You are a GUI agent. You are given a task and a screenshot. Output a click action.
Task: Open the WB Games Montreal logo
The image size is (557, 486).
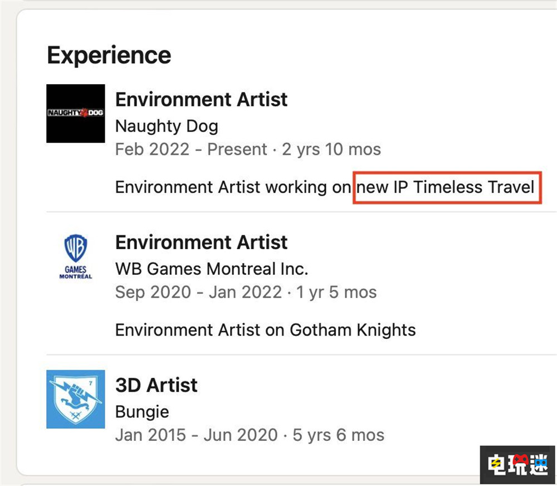point(76,256)
